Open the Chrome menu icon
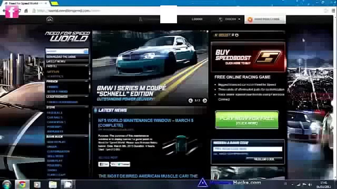Viewport: 337px width, 189px height. coord(333,11)
